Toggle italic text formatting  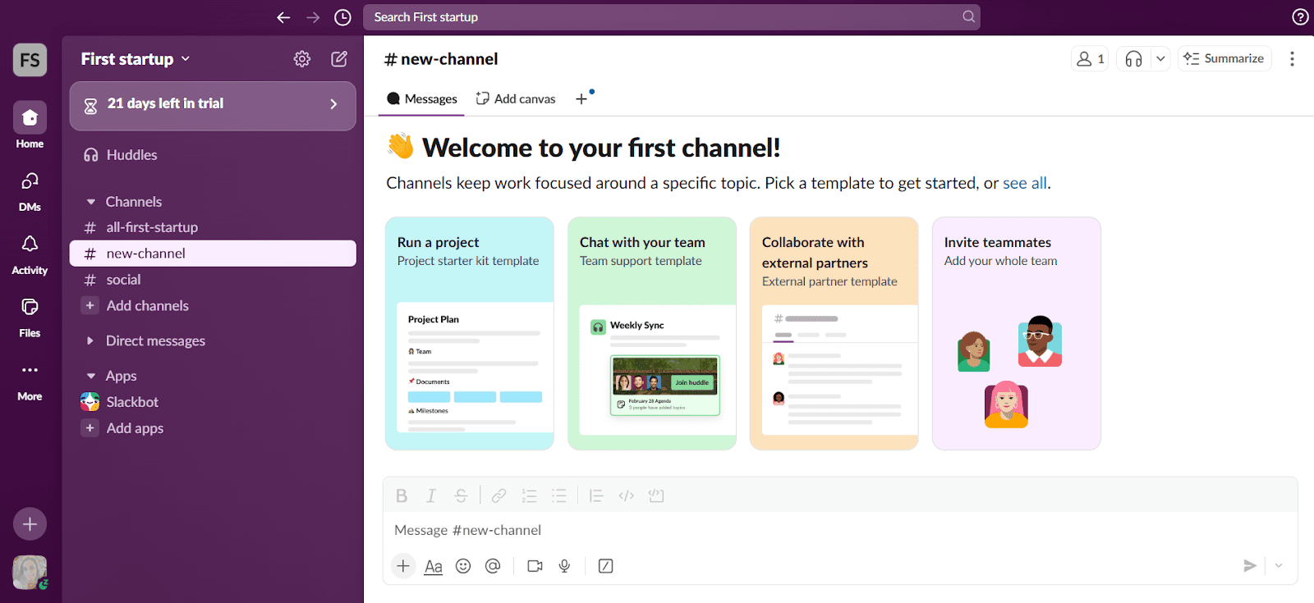431,496
